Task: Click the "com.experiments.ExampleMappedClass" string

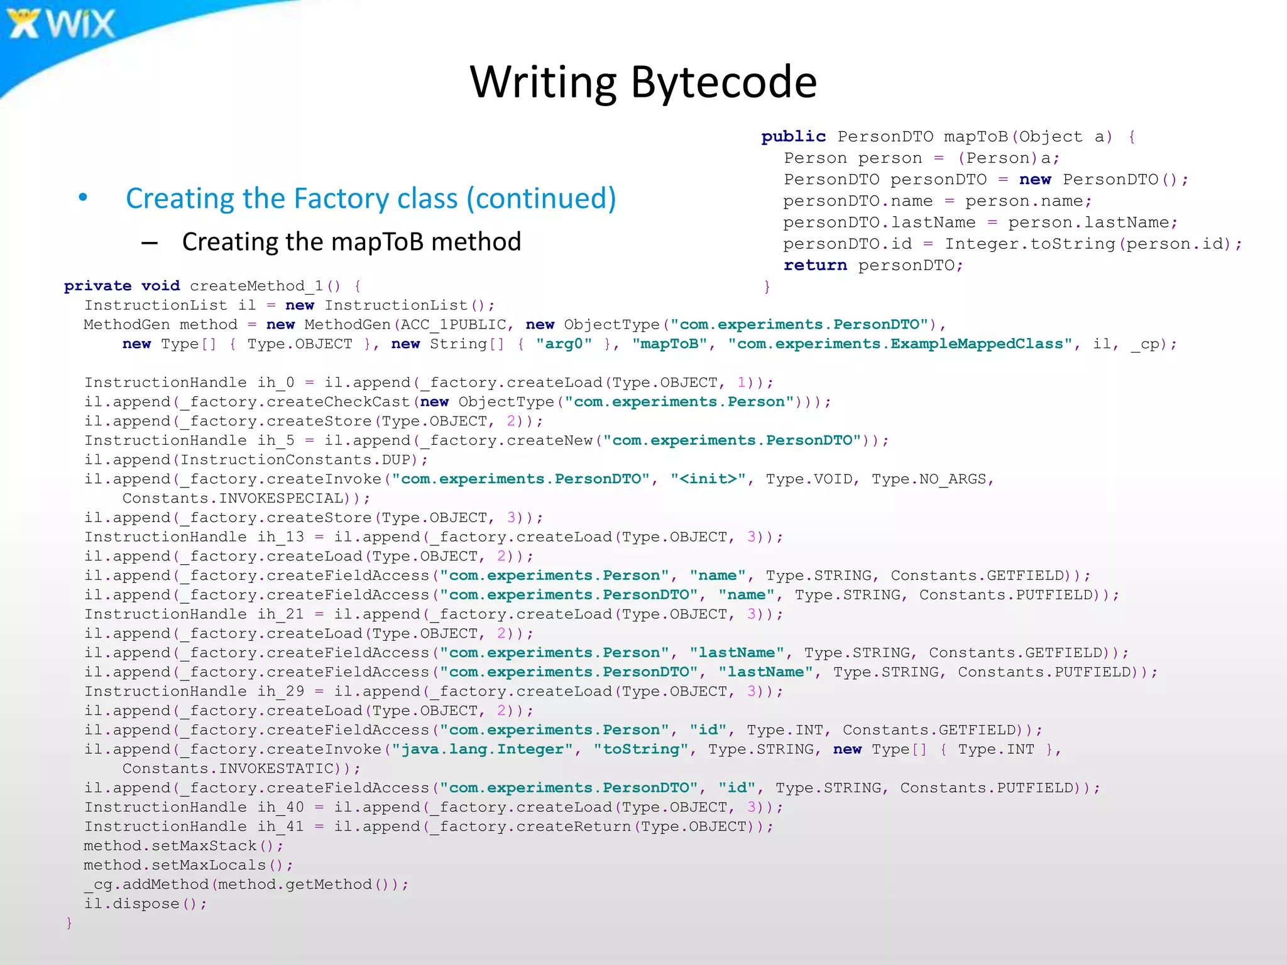Action: coord(899,344)
